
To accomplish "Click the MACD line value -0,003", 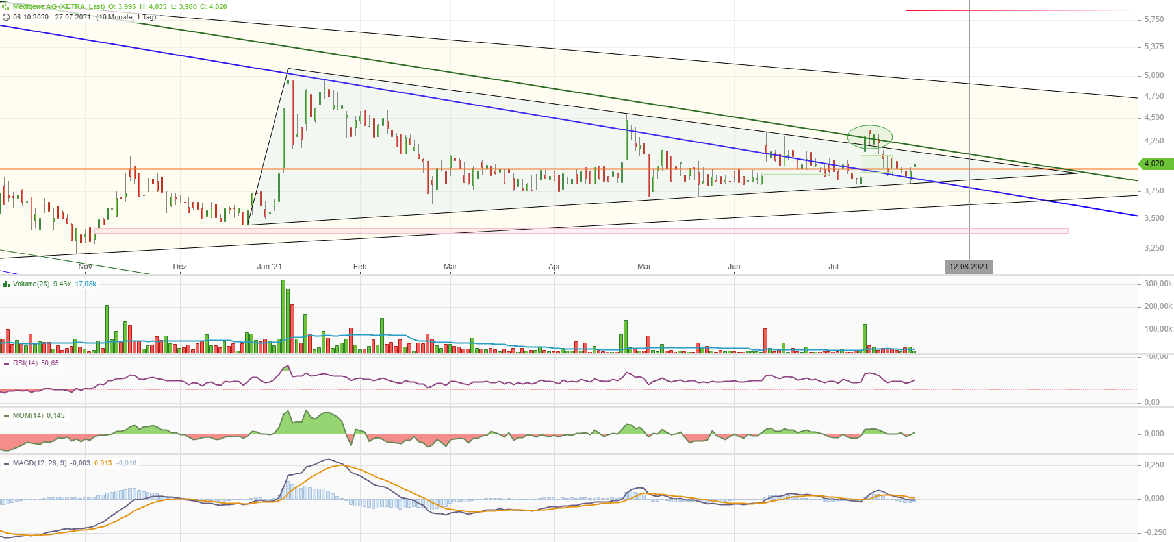I will (81, 463).
